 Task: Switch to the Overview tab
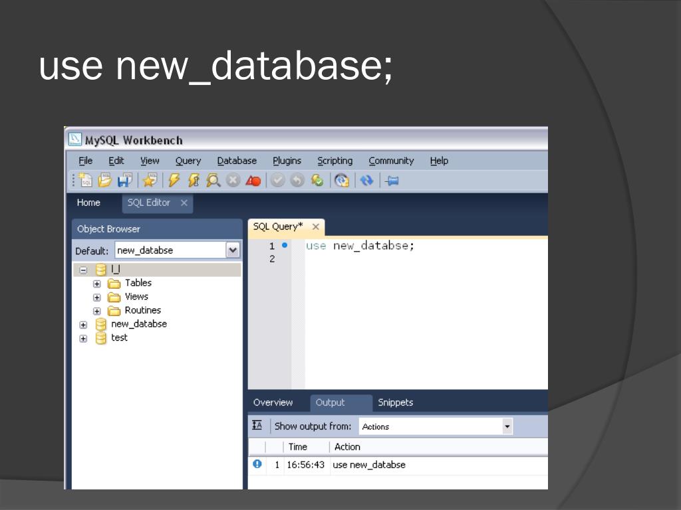(x=273, y=402)
